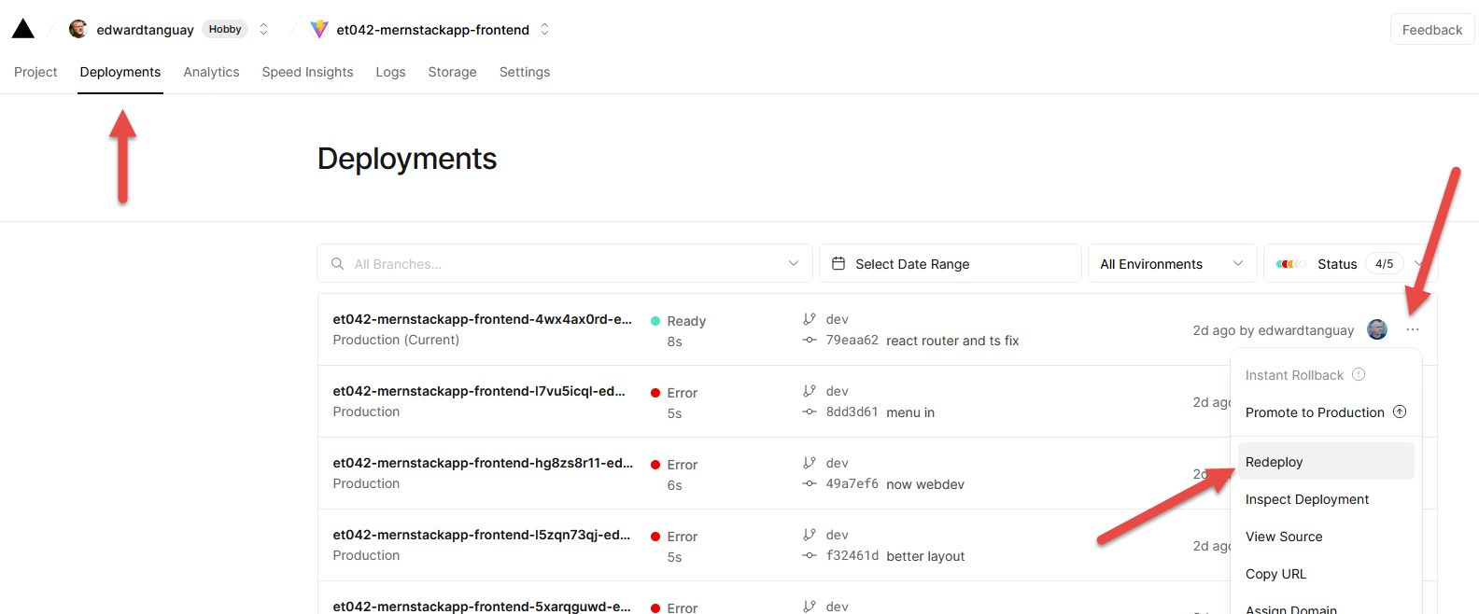Open the Speed Insights tab
This screenshot has width=1479, height=614.
pos(307,72)
